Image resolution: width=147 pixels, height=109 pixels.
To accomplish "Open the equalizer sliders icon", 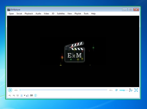I will 18,95.
